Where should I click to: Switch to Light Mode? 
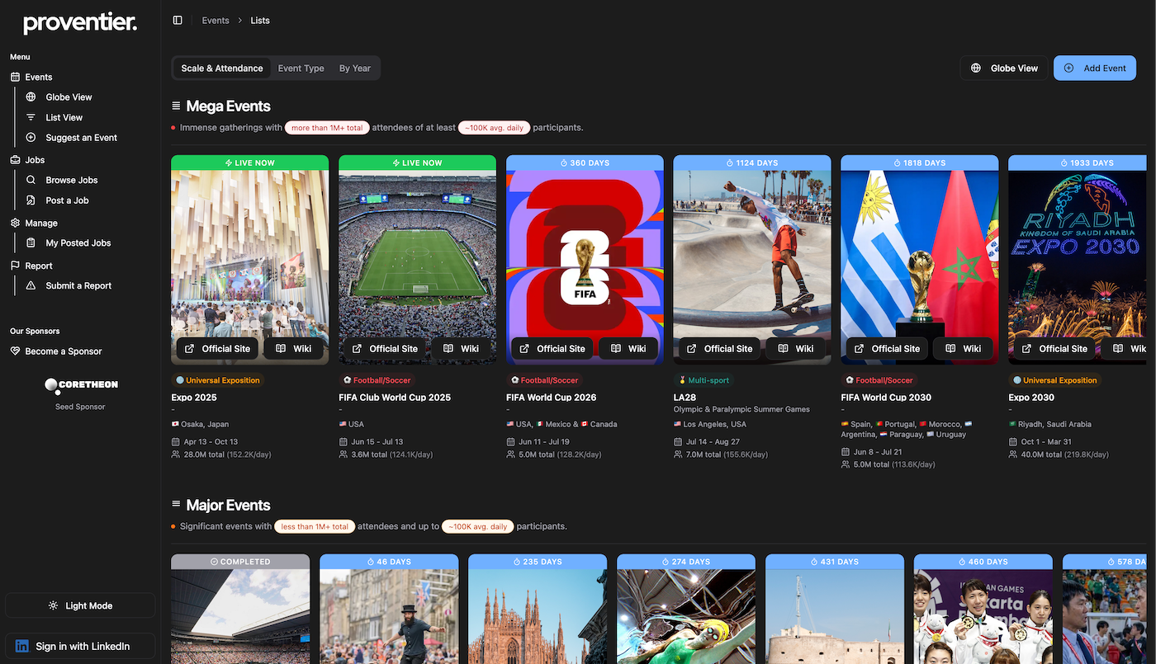coord(80,605)
